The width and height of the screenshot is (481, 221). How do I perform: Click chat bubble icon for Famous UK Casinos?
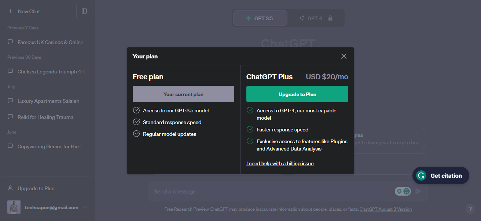[10, 42]
